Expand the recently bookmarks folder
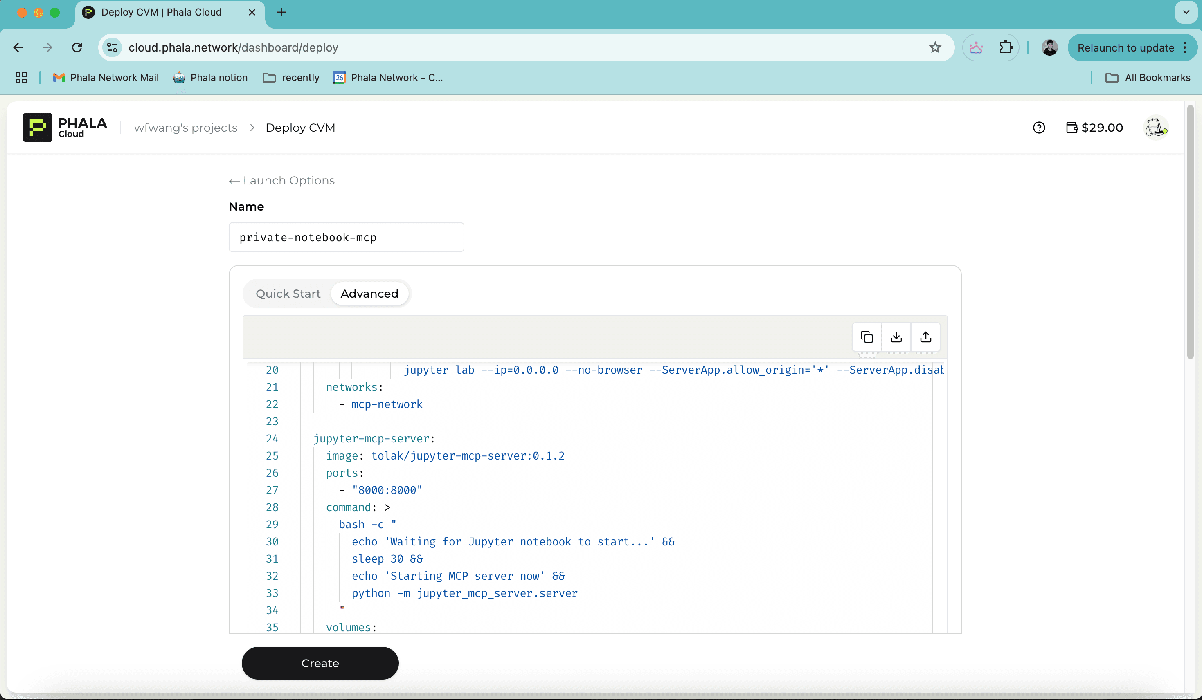The height and width of the screenshot is (700, 1202). (291, 78)
